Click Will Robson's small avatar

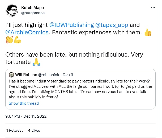pyautogui.click(x=11, y=75)
